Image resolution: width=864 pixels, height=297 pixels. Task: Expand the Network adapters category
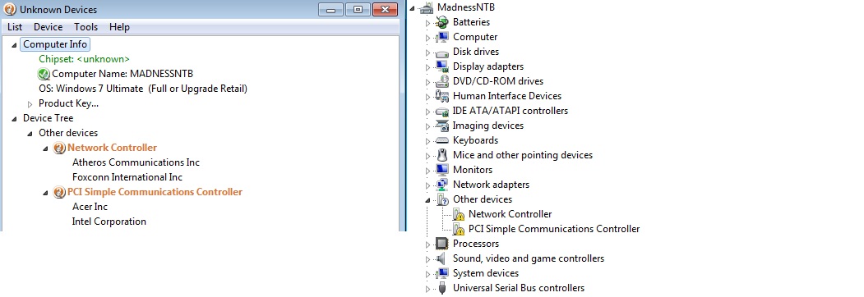click(x=427, y=185)
